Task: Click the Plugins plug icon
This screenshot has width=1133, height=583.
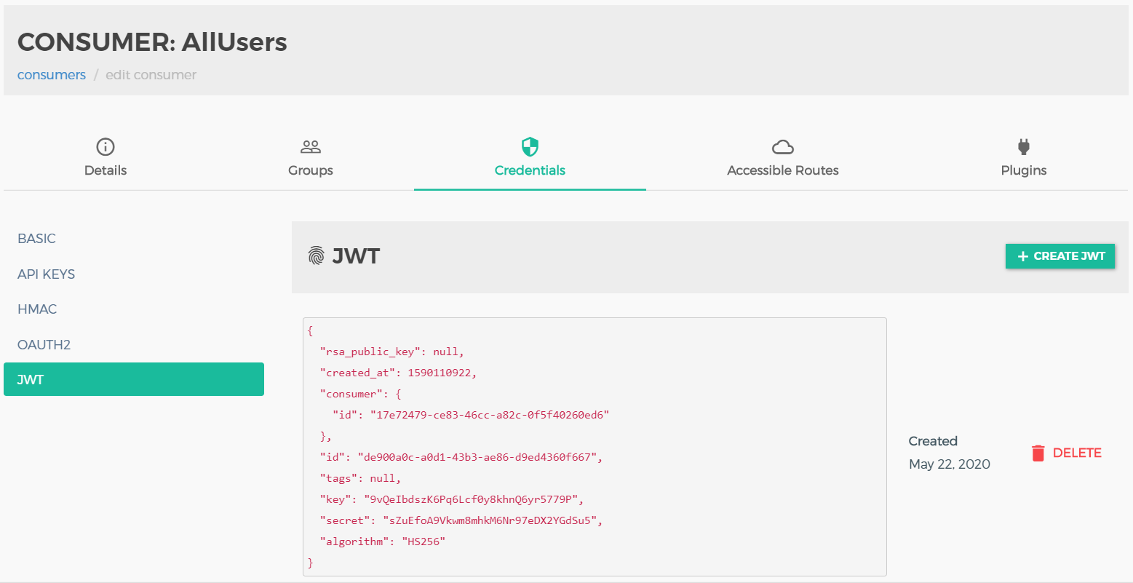Action: (1023, 146)
